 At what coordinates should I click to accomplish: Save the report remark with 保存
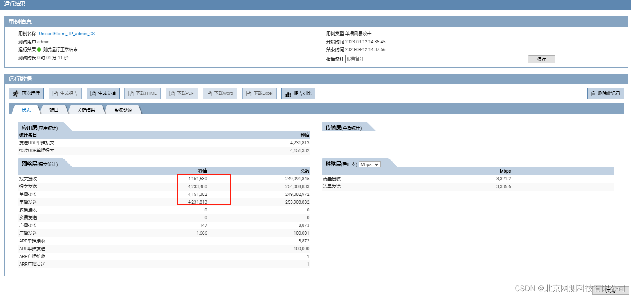click(541, 59)
